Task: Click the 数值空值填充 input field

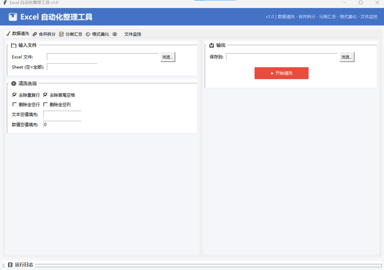Action: [x=62, y=125]
